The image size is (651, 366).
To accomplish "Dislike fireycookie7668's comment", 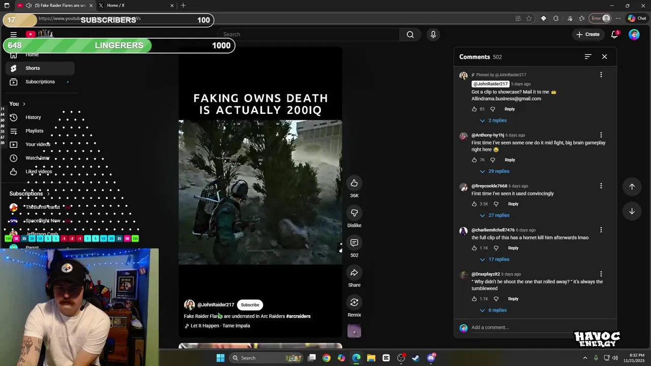I will click(x=496, y=204).
